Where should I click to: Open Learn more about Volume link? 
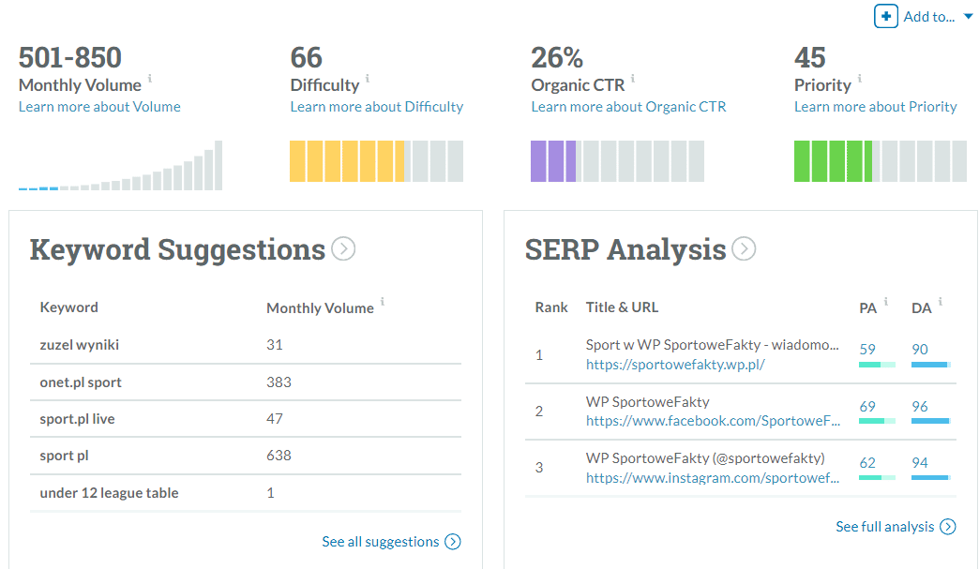99,107
